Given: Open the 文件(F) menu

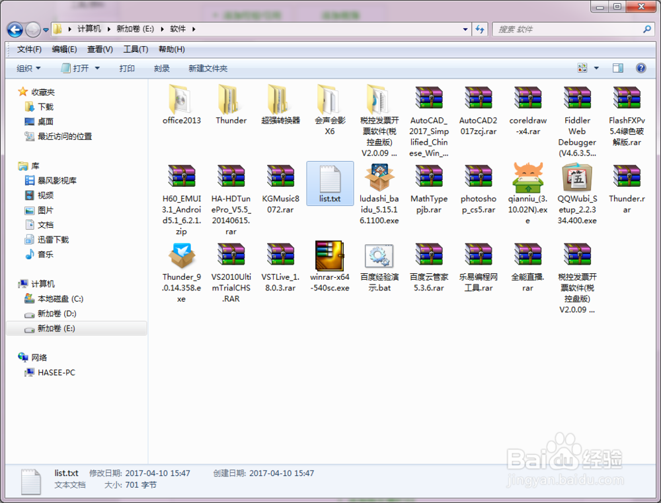Looking at the screenshot, I should (x=29, y=50).
